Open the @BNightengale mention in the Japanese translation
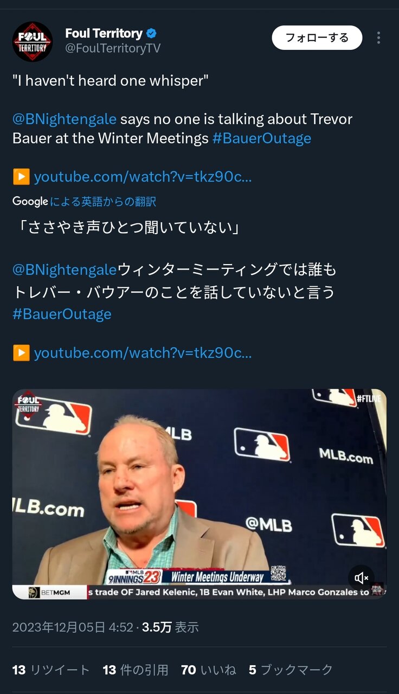 click(65, 269)
